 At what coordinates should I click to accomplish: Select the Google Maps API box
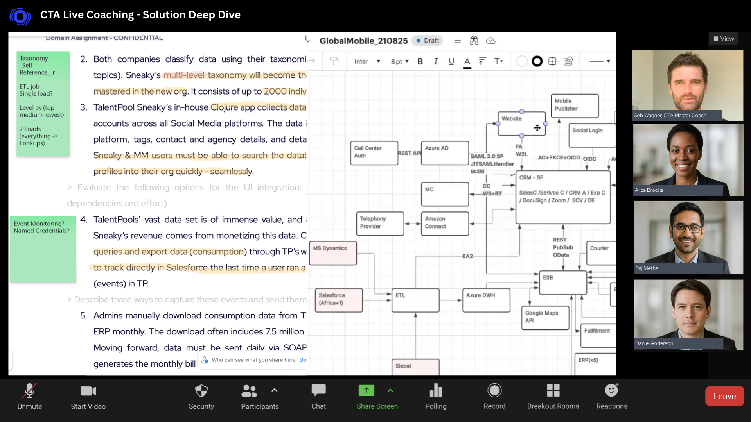pos(545,318)
